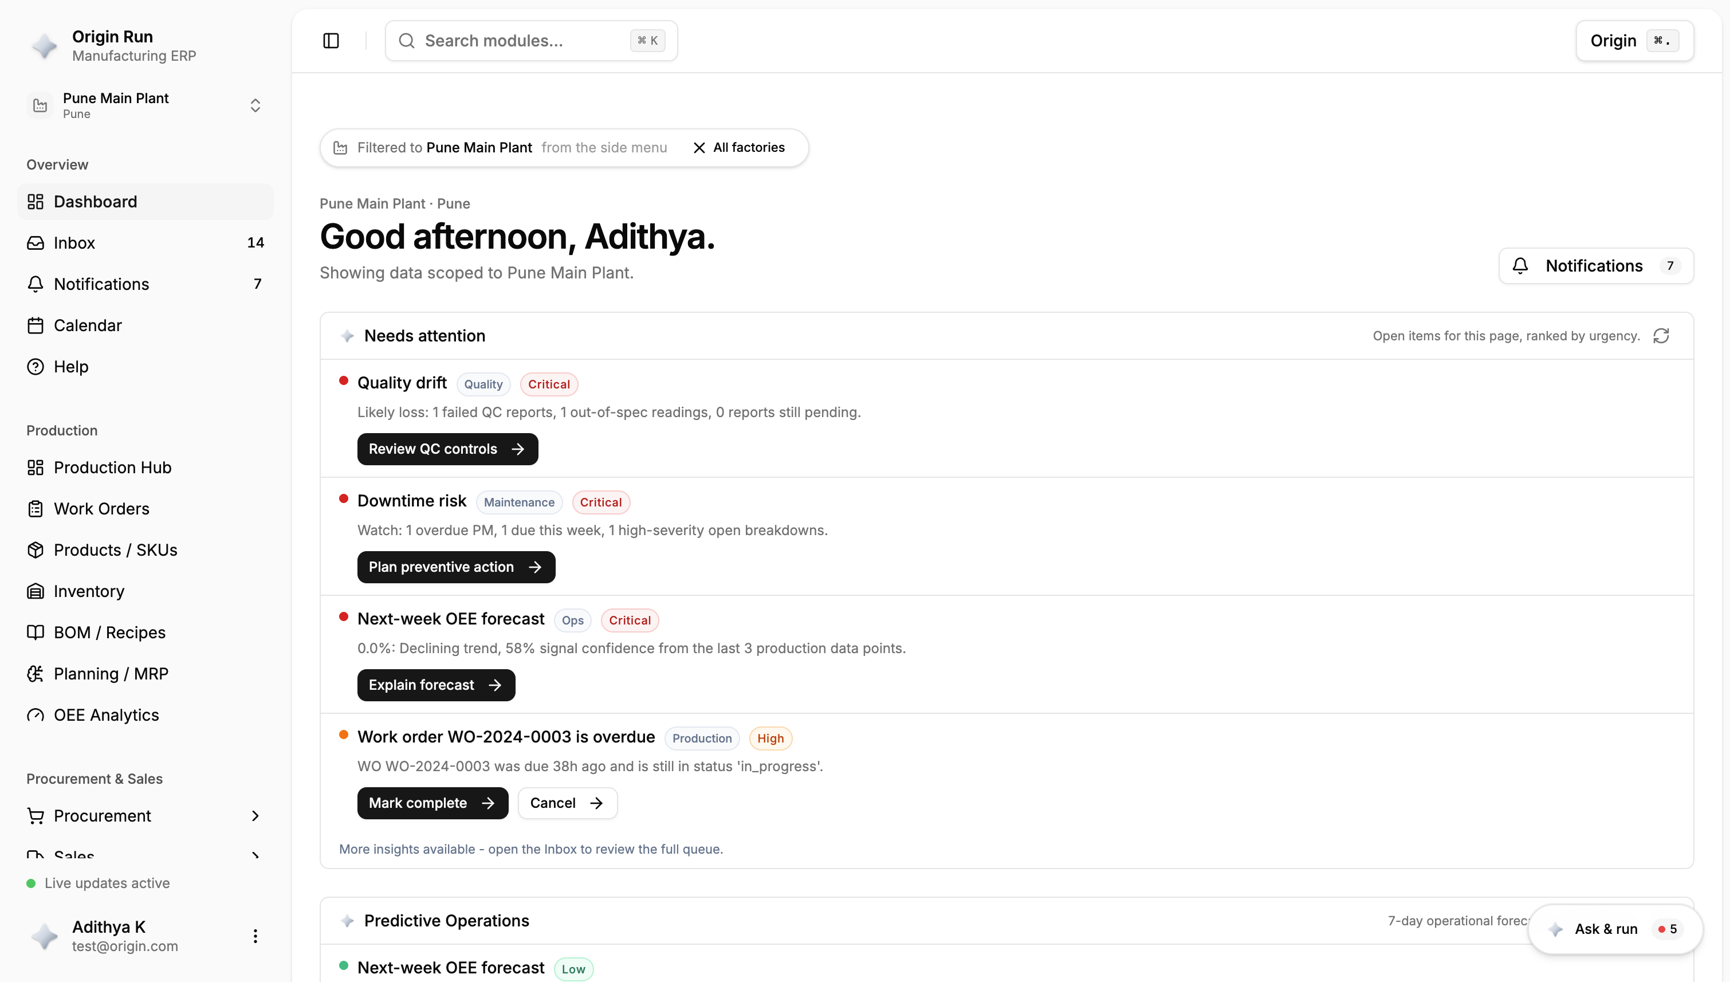Click the Predictive Operations sparkle icon

[x=347, y=920]
